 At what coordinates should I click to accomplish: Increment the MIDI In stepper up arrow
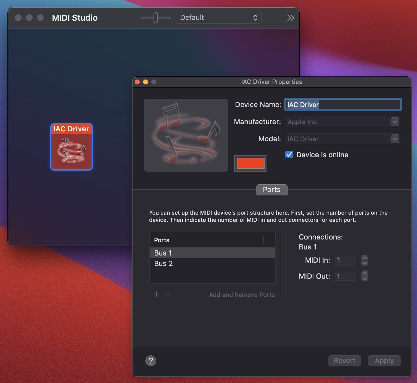[365, 258]
